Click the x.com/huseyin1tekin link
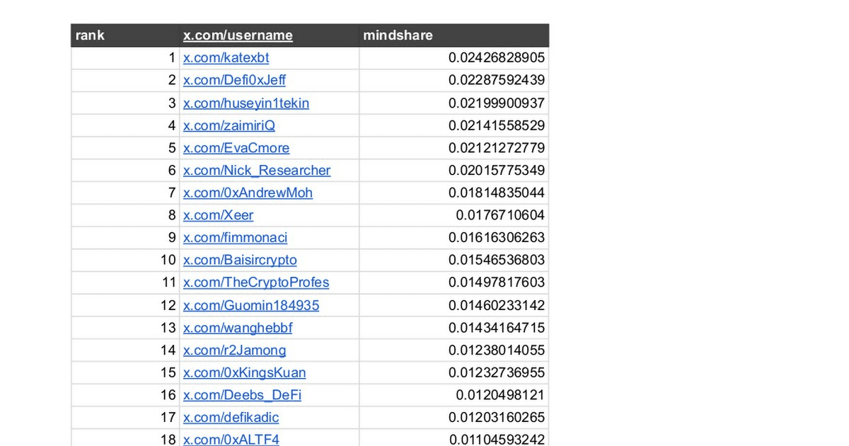This screenshot has height=446, width=849. point(246,103)
